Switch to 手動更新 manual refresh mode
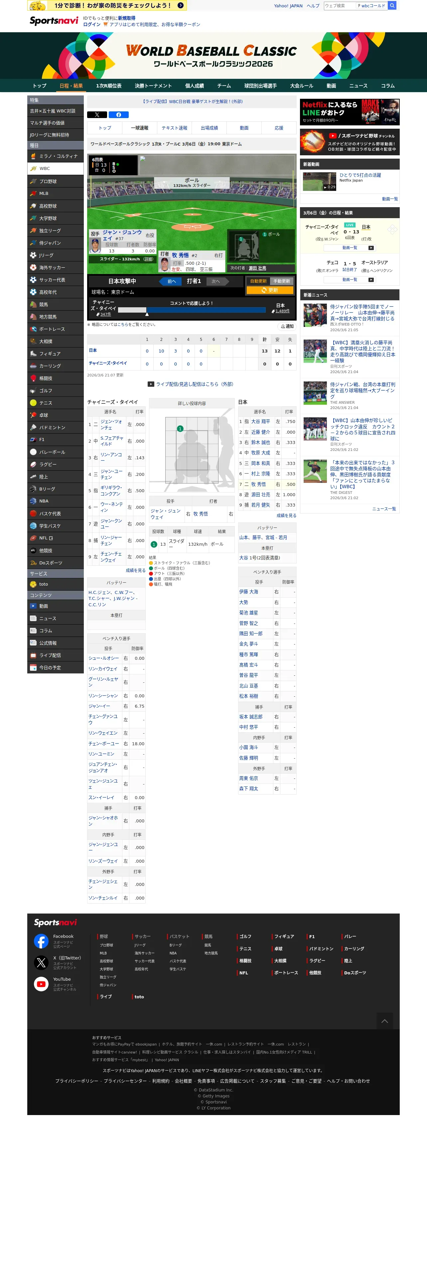Screen dimensions: 427x1281 pos(281,281)
